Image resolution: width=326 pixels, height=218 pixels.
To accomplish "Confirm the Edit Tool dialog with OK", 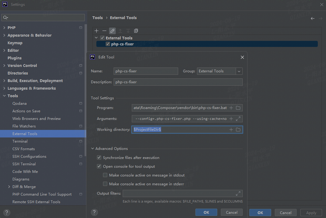I will (206, 212).
